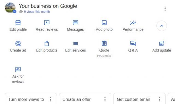Click Ask for reviews icon
The image size is (175, 104).
click(18, 69)
